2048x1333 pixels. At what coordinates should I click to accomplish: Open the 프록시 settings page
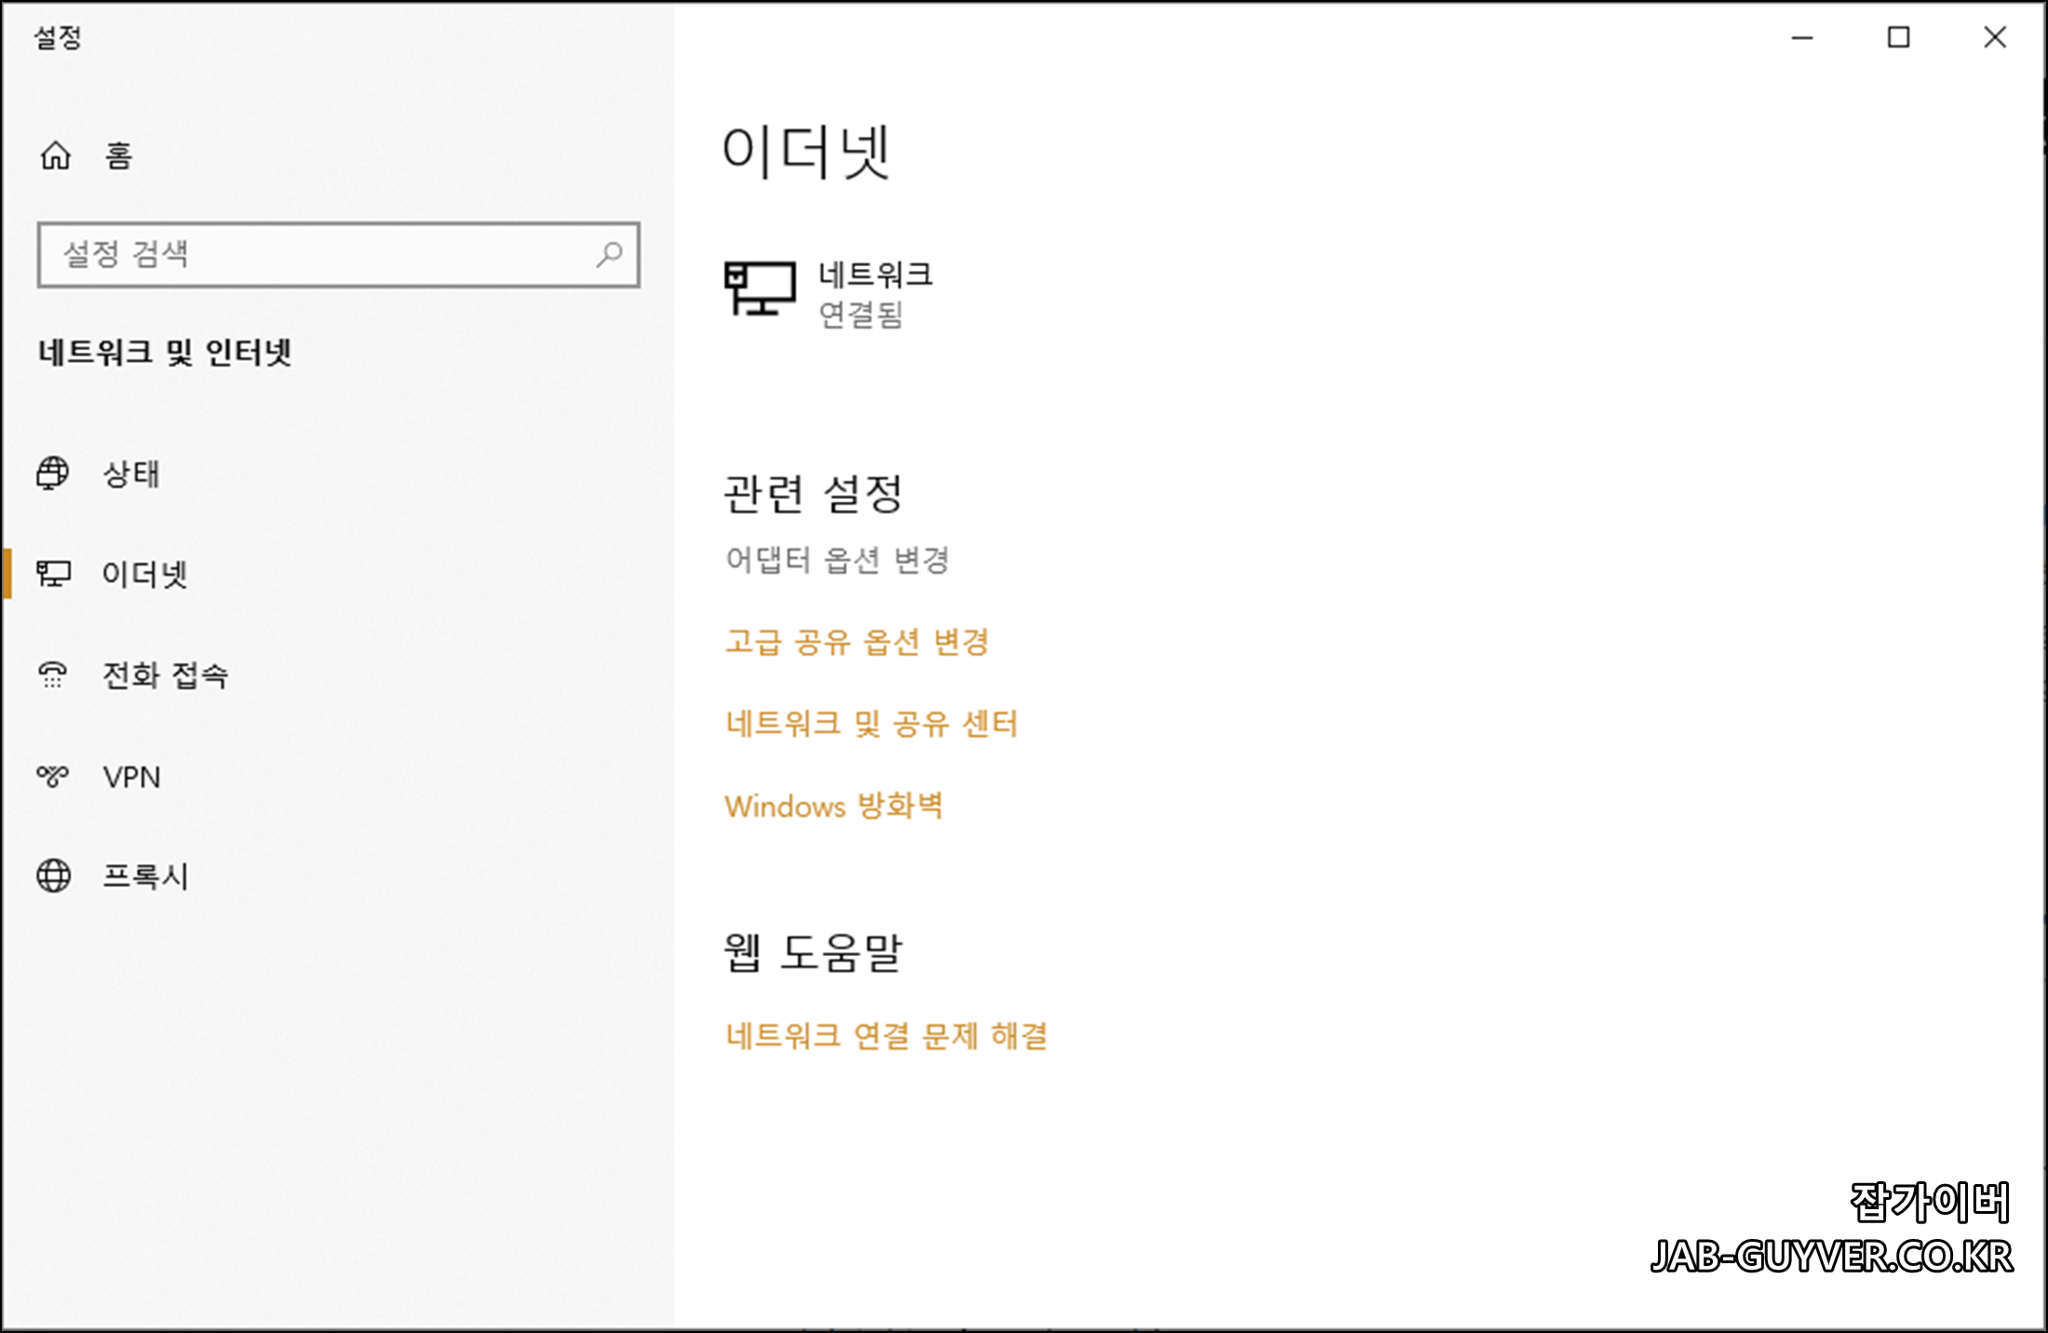145,876
